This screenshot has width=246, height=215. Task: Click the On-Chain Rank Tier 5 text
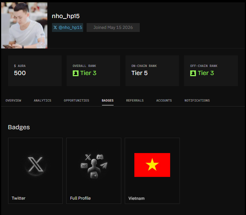click(139, 73)
